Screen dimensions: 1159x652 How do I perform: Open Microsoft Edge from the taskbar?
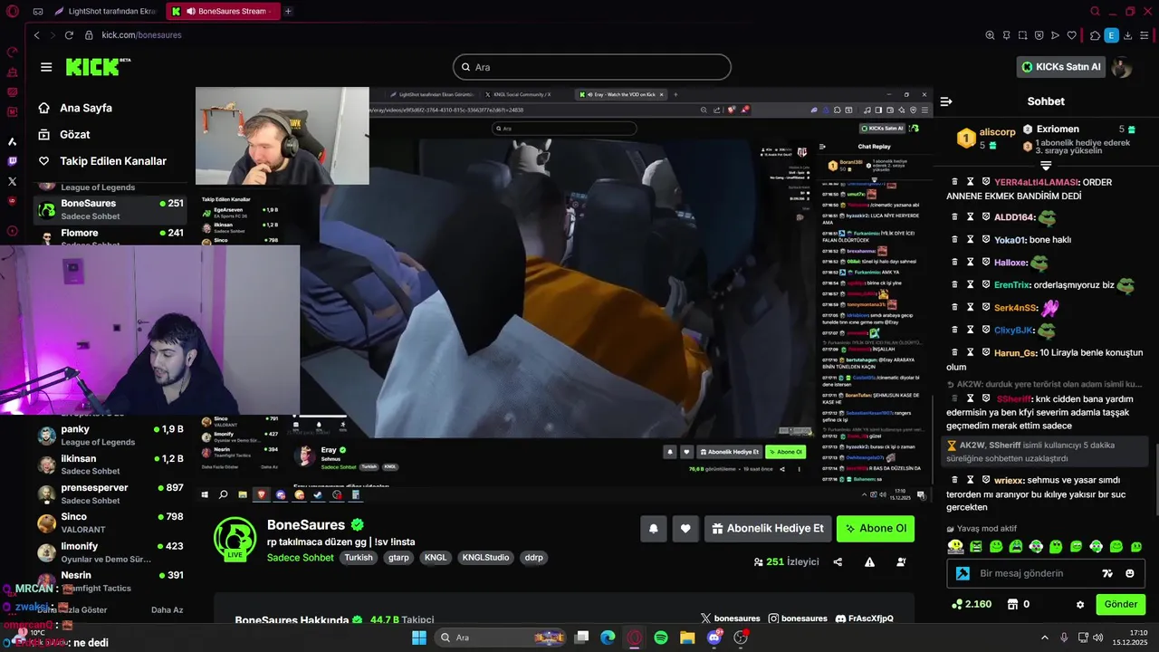pyautogui.click(x=608, y=638)
